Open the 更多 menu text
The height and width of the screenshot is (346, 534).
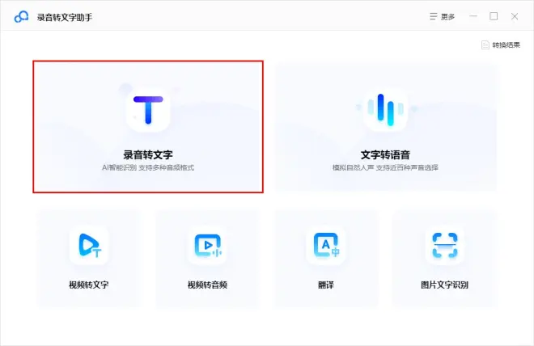(450, 17)
